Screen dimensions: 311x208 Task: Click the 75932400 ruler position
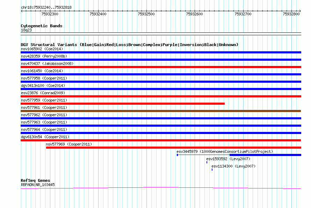click(x=98, y=14)
